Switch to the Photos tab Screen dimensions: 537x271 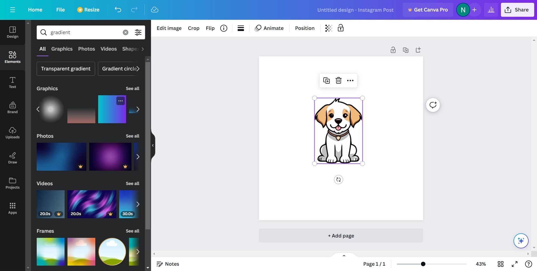pyautogui.click(x=86, y=49)
